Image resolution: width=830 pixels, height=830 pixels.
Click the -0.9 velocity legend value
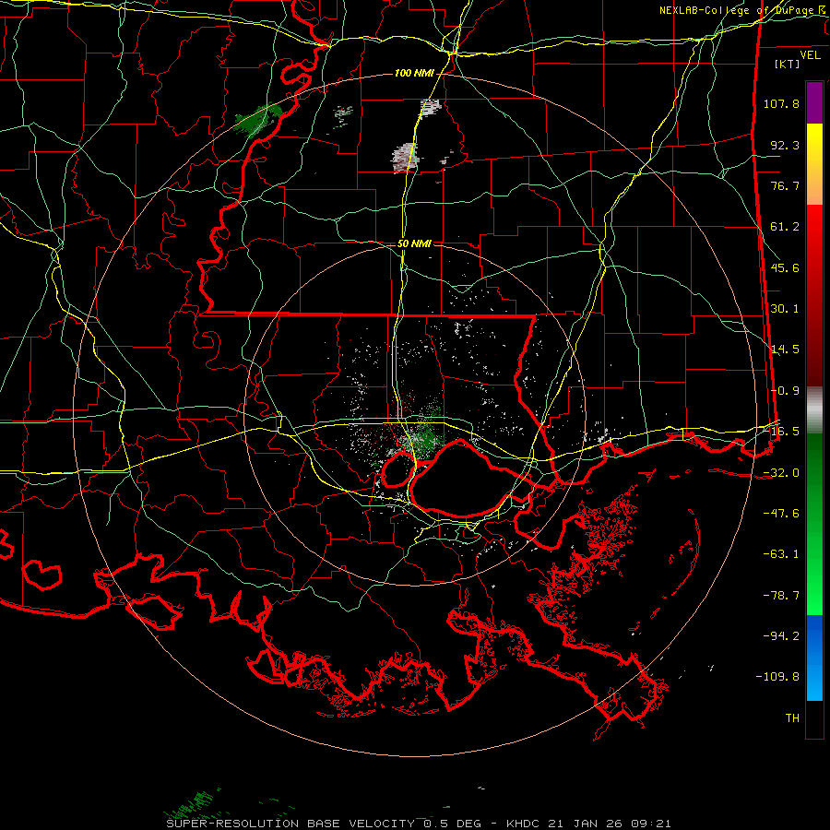tap(785, 391)
